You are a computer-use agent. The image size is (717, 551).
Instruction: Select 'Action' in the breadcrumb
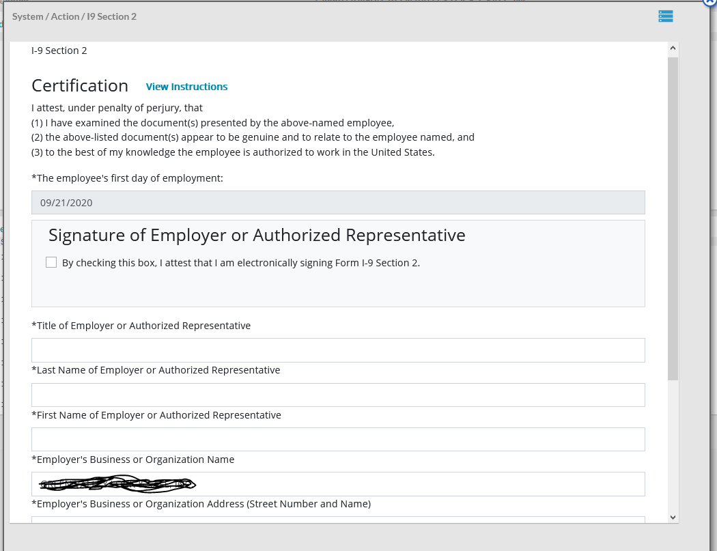tap(65, 16)
